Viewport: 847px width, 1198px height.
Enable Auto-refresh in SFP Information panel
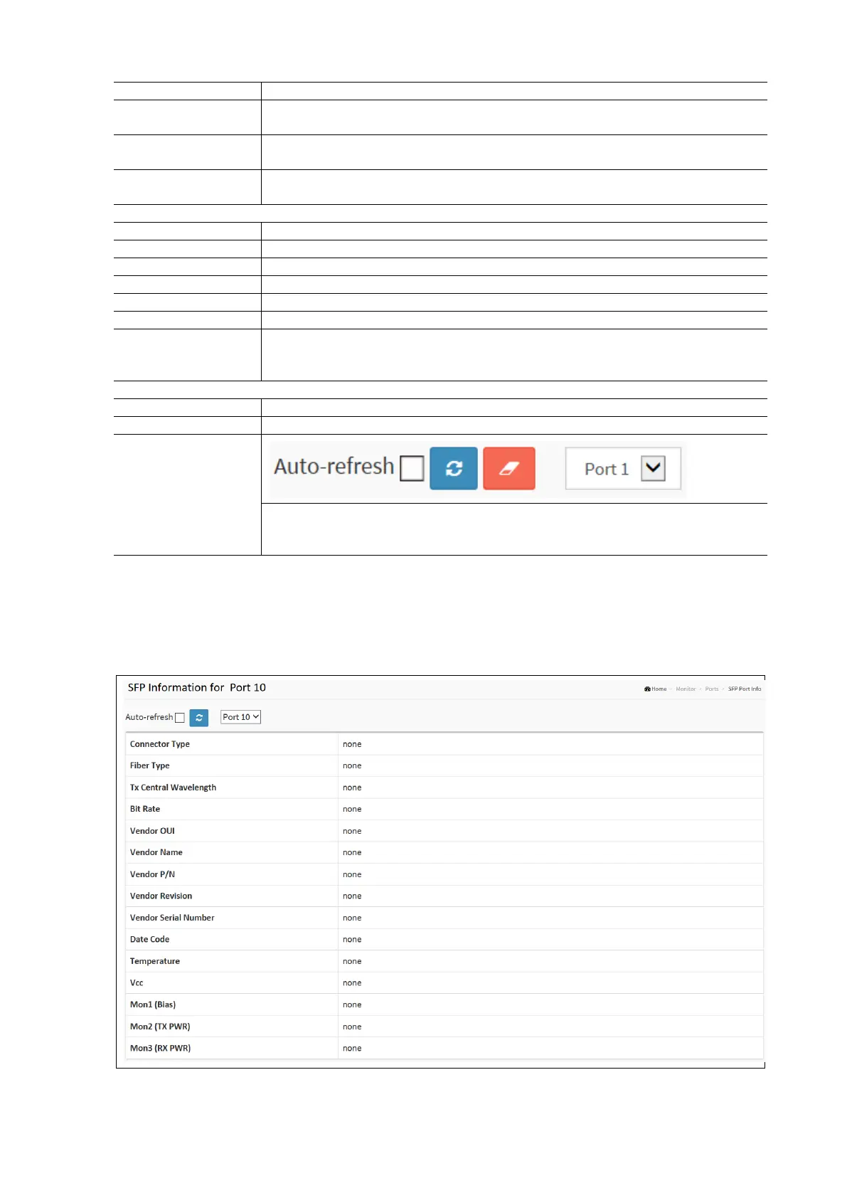tap(180, 718)
